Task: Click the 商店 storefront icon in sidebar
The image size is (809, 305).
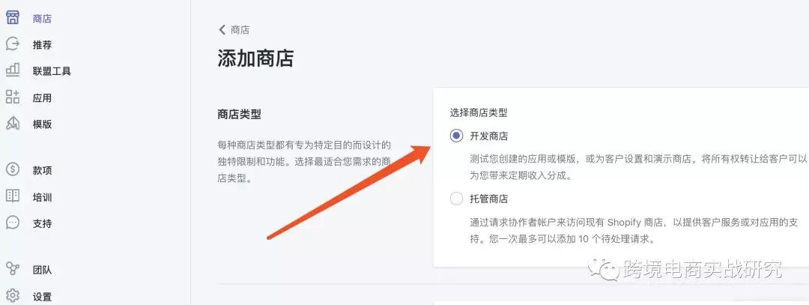Action: coord(13,17)
